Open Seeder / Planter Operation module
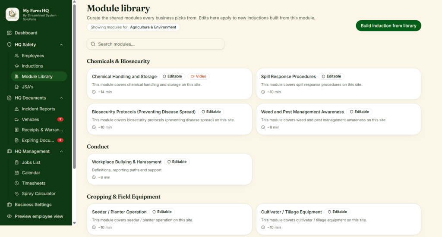442x237 pixels. pos(169,219)
